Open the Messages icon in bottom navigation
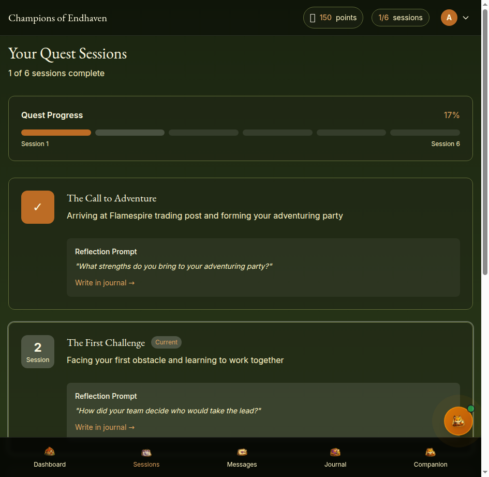Image resolution: width=489 pixels, height=477 pixels. click(242, 452)
